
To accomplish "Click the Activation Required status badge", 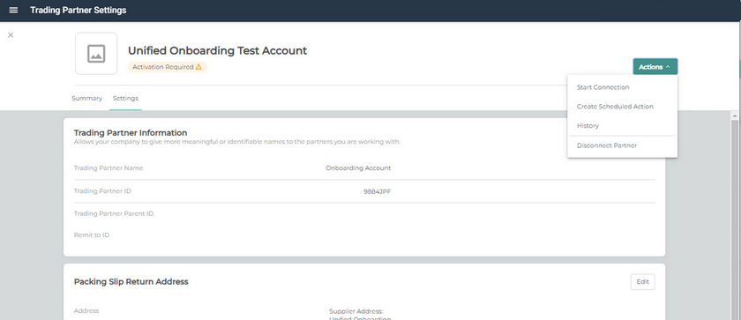I will pos(167,67).
